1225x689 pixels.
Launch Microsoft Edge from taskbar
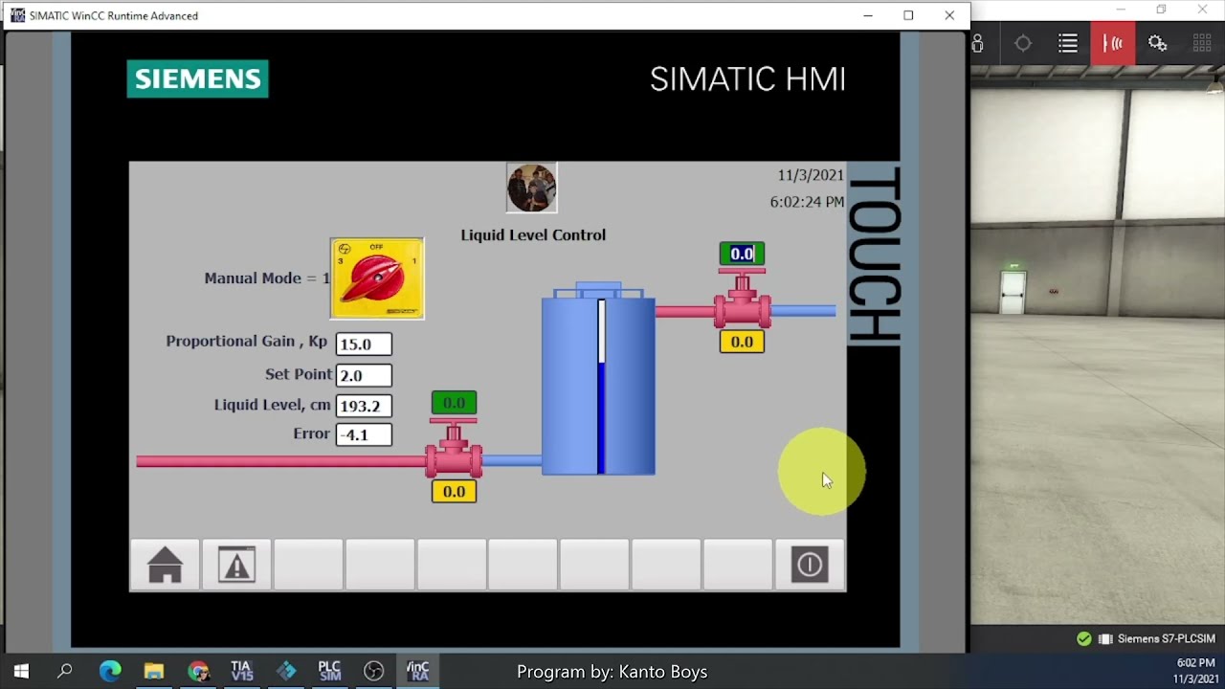click(110, 672)
